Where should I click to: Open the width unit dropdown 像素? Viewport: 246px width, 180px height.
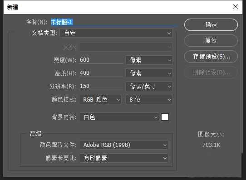(x=149, y=60)
